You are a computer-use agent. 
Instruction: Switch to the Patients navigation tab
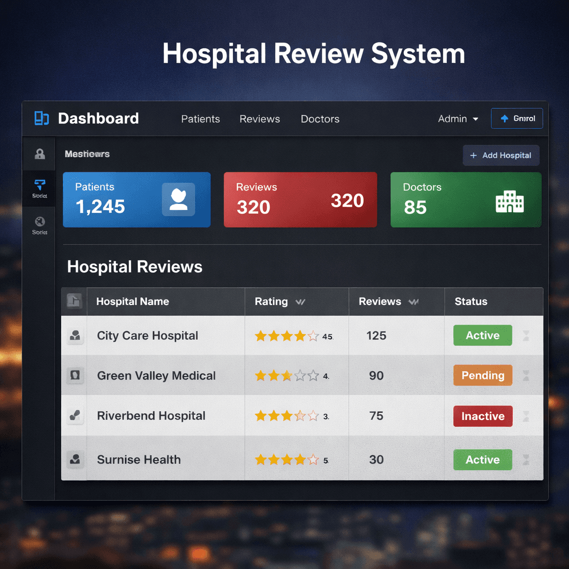coord(200,118)
